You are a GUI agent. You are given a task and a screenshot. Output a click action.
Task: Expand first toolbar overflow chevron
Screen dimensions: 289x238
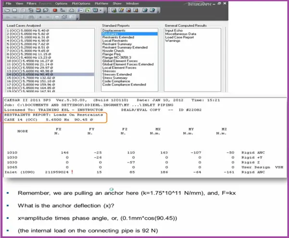coord(105,12)
